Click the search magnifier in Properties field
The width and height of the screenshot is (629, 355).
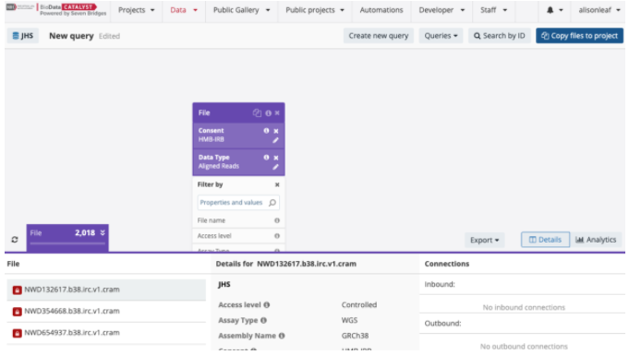click(x=272, y=203)
